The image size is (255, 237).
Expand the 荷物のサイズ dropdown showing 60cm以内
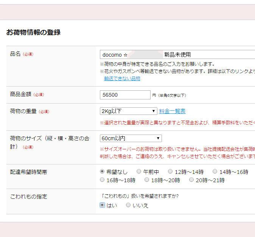coord(131,138)
